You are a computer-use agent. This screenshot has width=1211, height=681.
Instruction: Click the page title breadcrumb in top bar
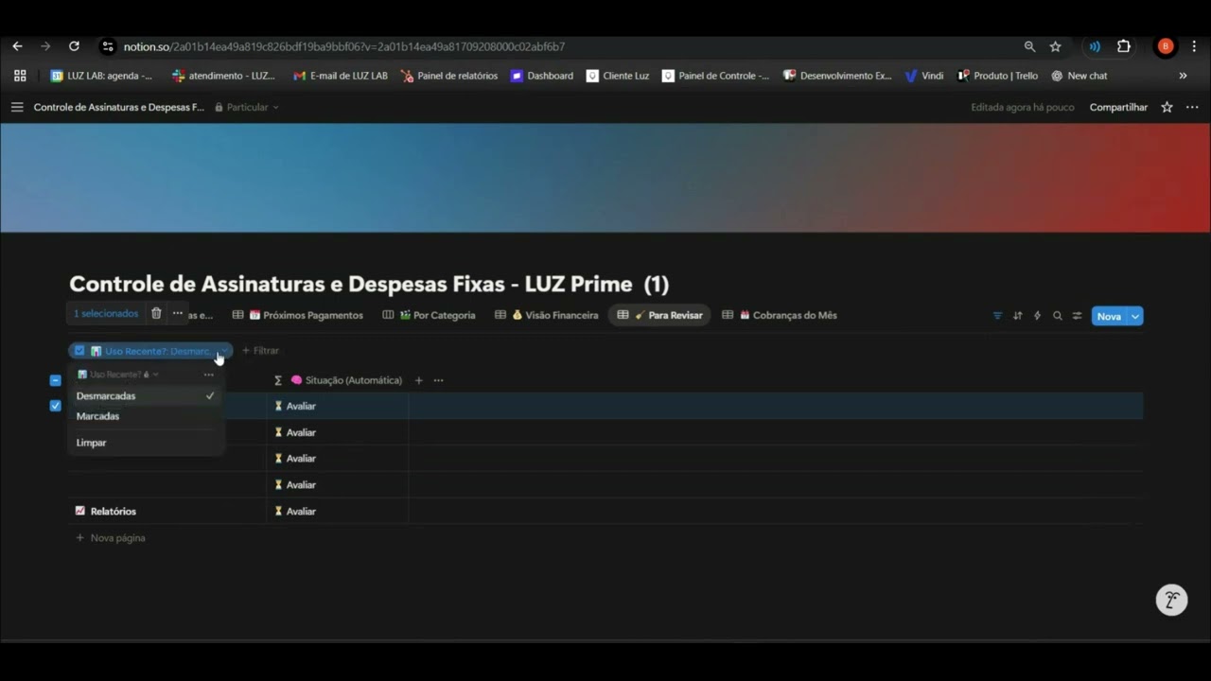pos(119,107)
